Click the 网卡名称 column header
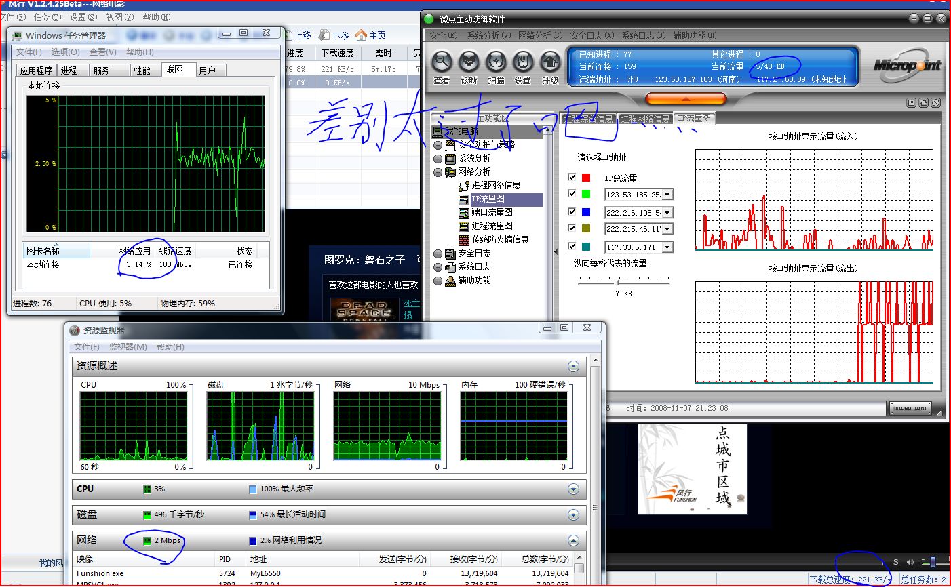Image resolution: width=951 pixels, height=587 pixels. 56,251
